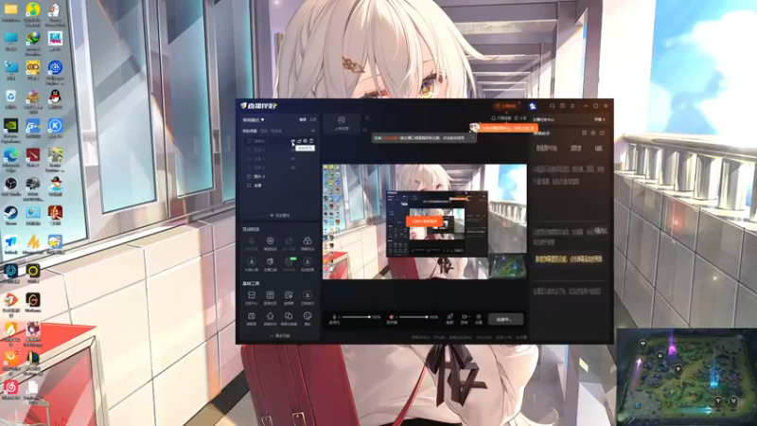Select the highlighted first source row
The width and height of the screenshot is (757, 426).
pos(279,141)
